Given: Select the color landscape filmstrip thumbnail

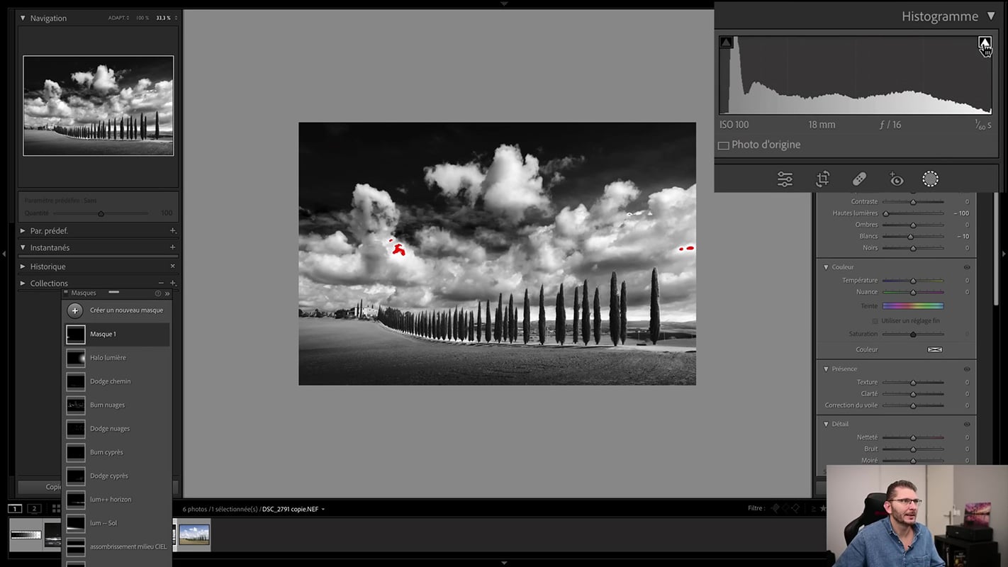Looking at the screenshot, I should (x=194, y=534).
